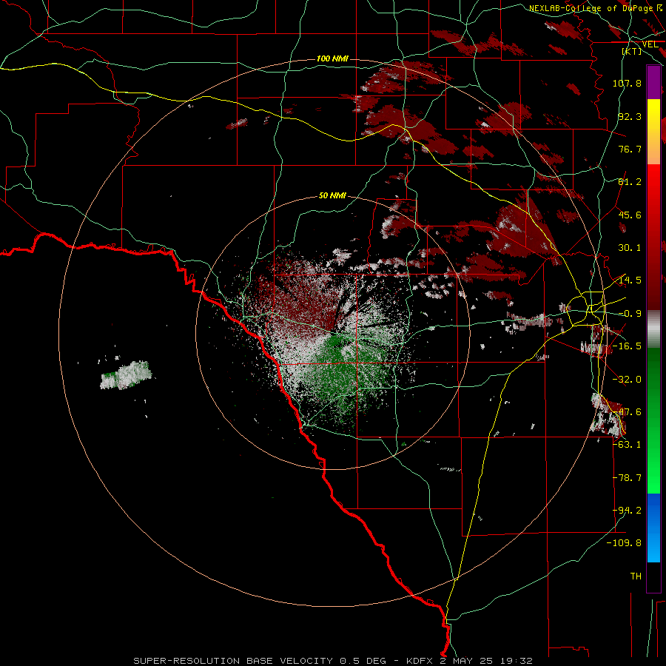Click the -0.9 velocity scale value
Image resolution: width=666 pixels, height=666 pixels.
(630, 314)
